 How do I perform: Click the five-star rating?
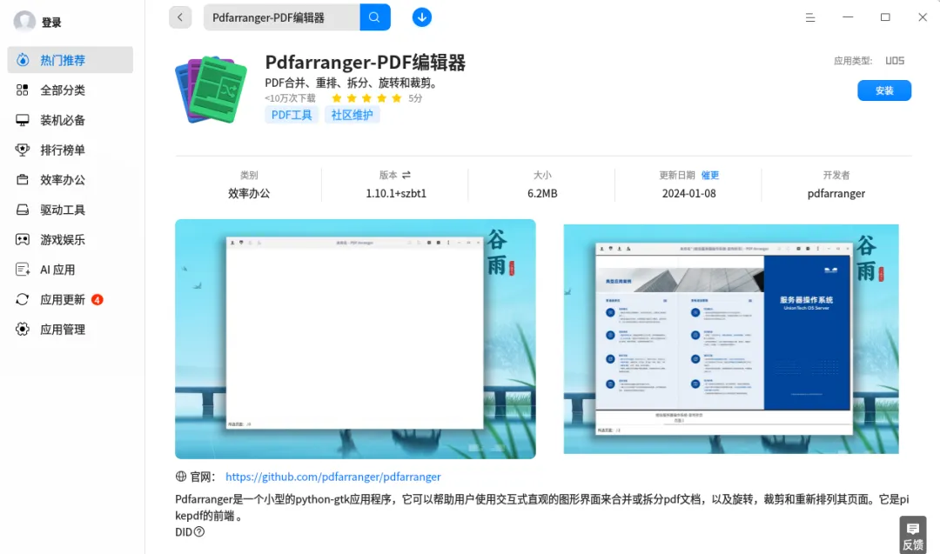click(367, 98)
